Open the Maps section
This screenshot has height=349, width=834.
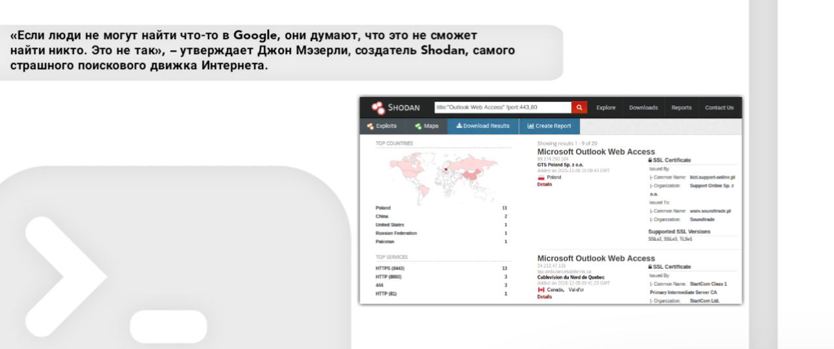point(427,126)
